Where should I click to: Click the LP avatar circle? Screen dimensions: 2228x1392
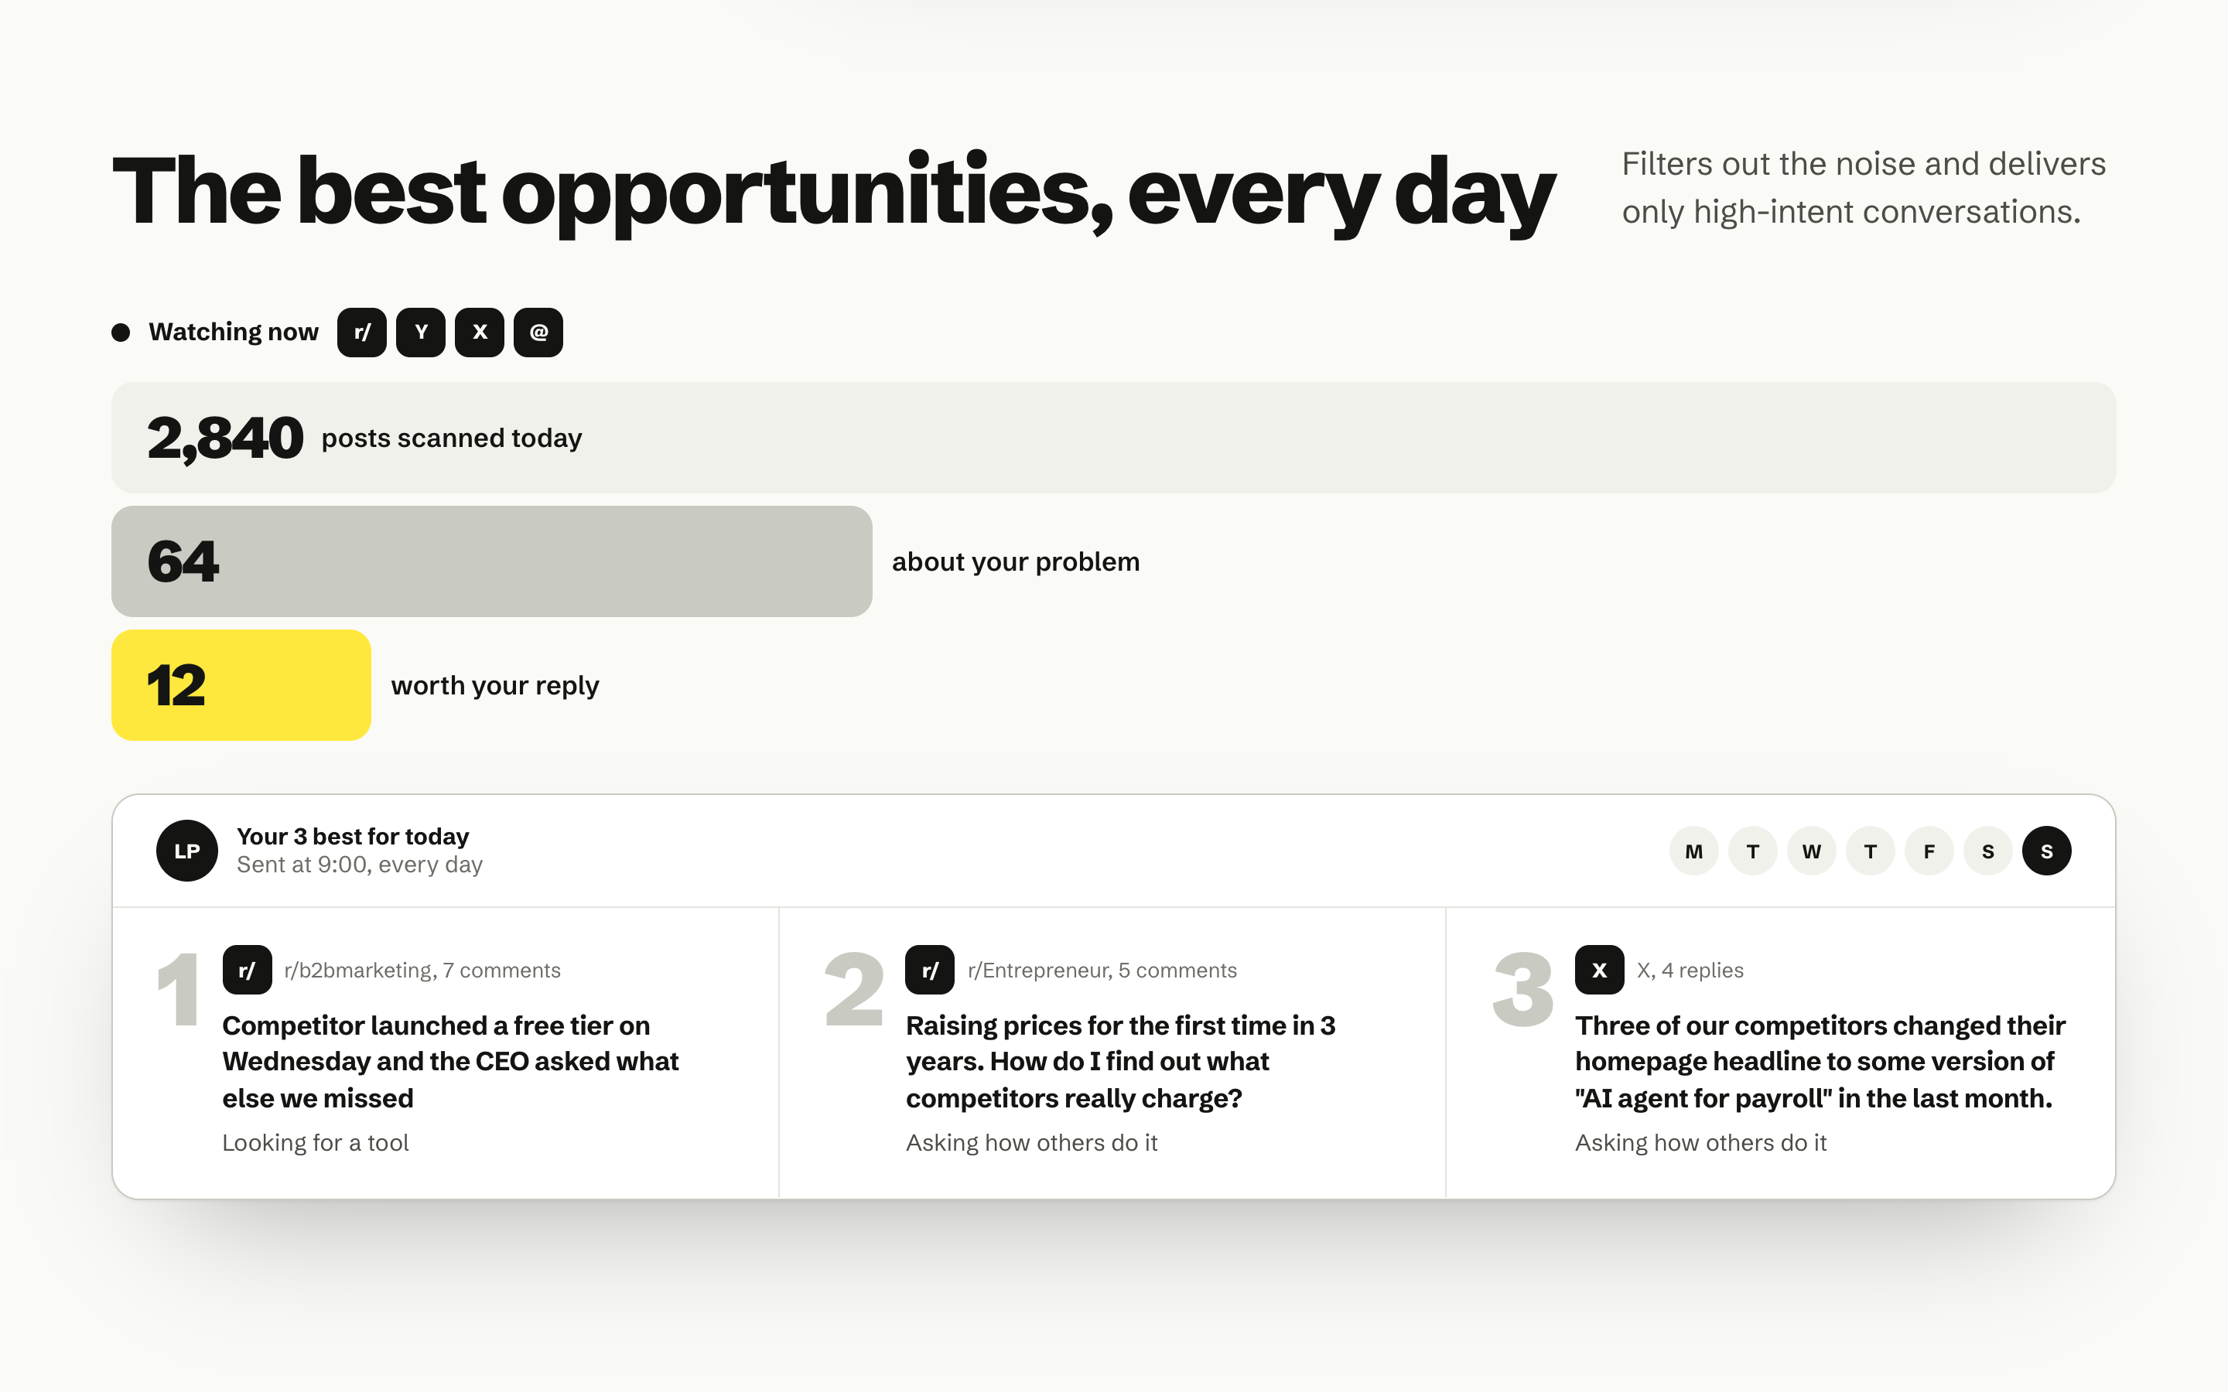pyautogui.click(x=187, y=851)
